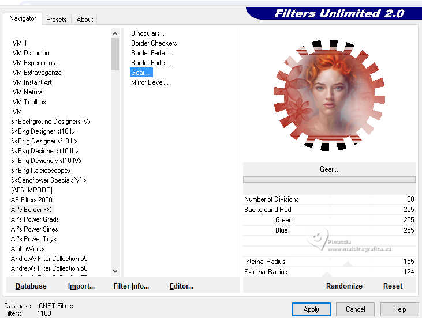Select Alf's Power Grads category
The height and width of the screenshot is (318, 422).
[x=35, y=219]
